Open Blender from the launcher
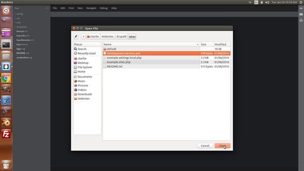The width and height of the screenshot is (304, 171). [x=6, y=123]
